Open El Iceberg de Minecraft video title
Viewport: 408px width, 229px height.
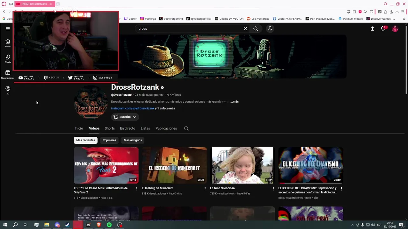(157, 188)
